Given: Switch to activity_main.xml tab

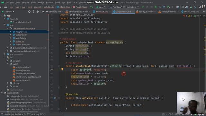Looking at the screenshot, I should [x=146, y=12].
